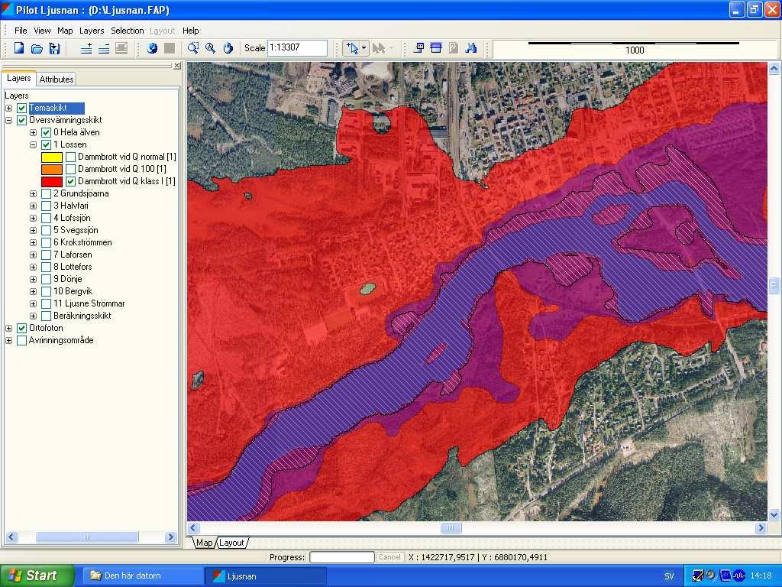The height and width of the screenshot is (587, 782).
Task: Click the globe full extent icon
Action: pos(153,48)
